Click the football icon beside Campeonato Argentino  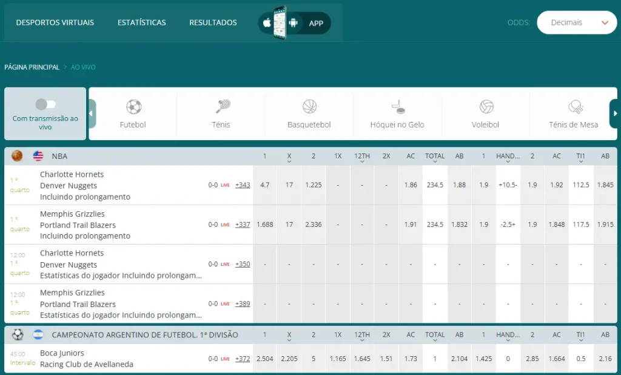click(18, 335)
